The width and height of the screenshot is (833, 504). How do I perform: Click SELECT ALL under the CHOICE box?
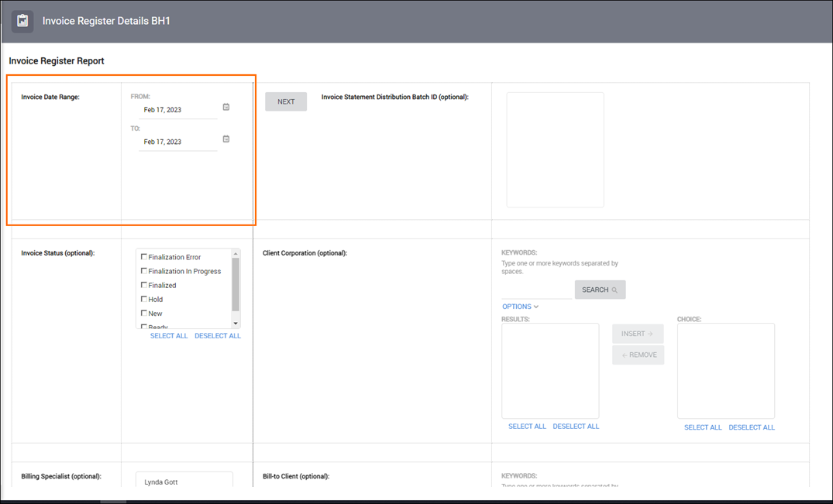pos(703,427)
